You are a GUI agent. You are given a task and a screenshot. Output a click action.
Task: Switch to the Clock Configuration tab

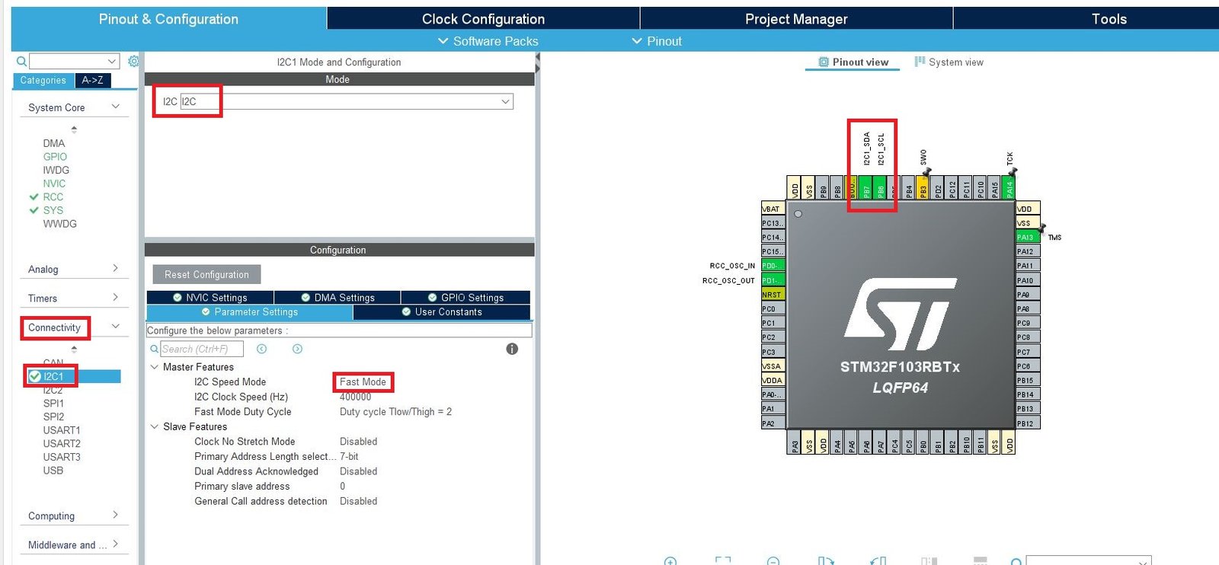483,19
